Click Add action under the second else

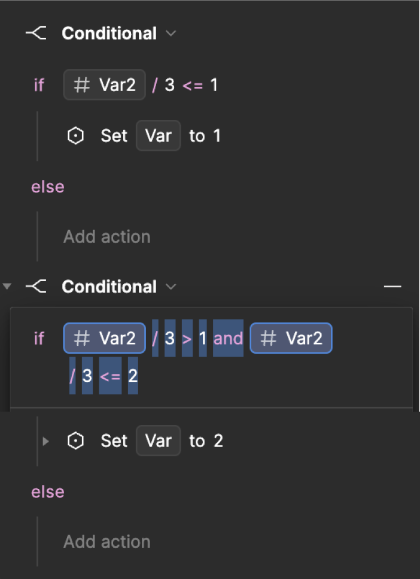pyautogui.click(x=107, y=542)
